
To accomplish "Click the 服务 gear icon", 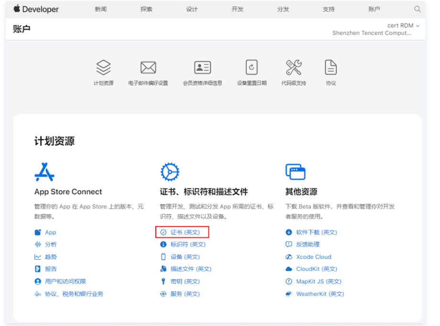I will click(x=163, y=294).
